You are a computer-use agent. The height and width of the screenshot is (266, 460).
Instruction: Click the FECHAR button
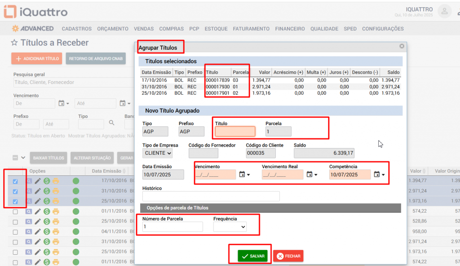(x=288, y=256)
